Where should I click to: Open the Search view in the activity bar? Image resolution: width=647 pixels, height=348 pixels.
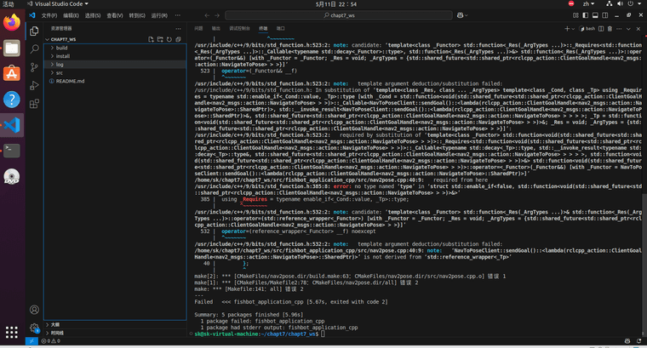[34, 49]
